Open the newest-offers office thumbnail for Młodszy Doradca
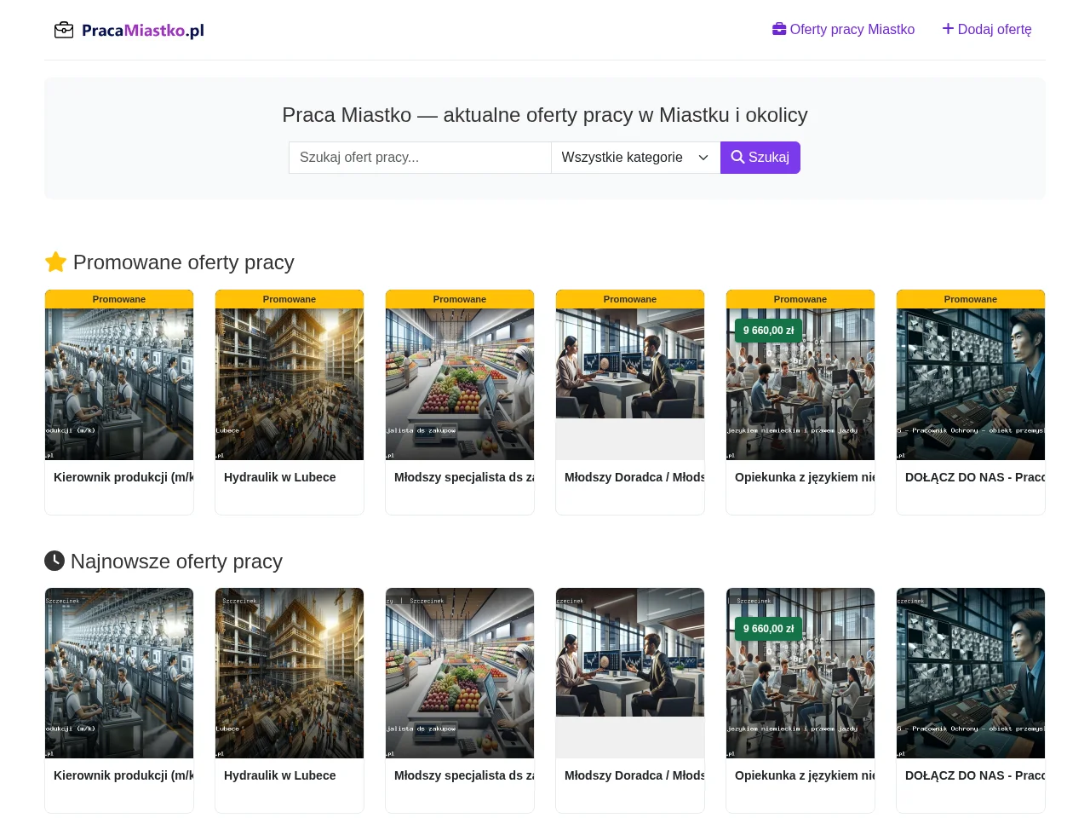The image size is (1090, 818). coord(630,653)
